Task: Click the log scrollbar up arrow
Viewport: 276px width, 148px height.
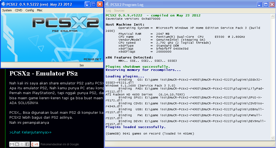Action: (273, 16)
